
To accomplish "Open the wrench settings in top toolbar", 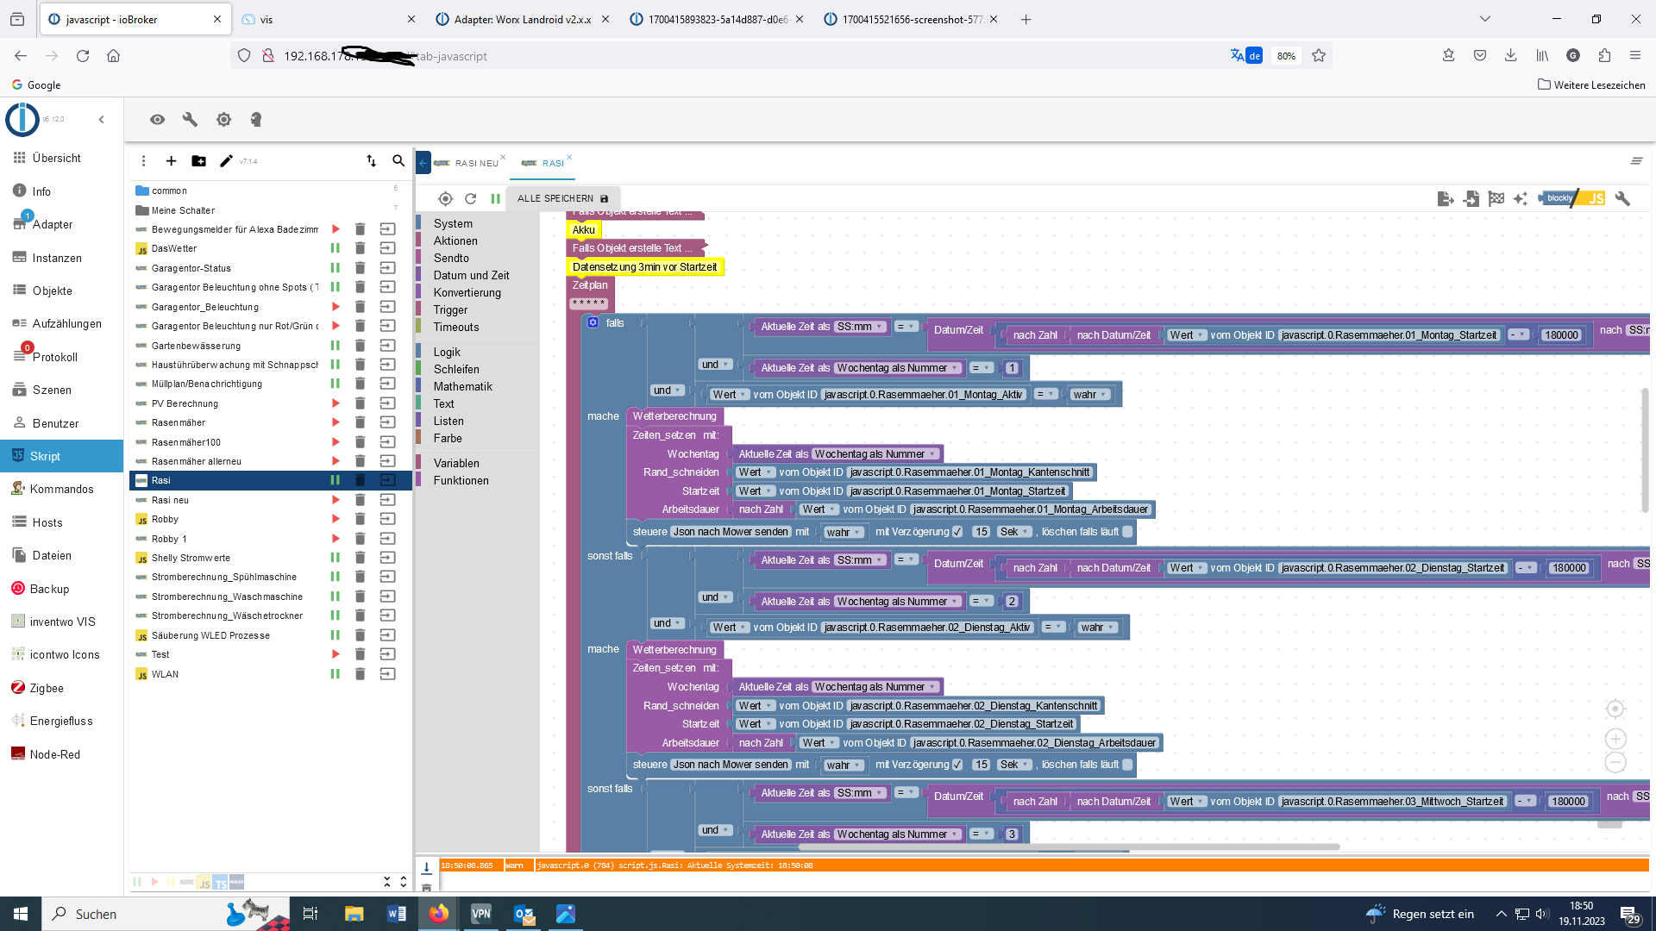I will tap(190, 120).
